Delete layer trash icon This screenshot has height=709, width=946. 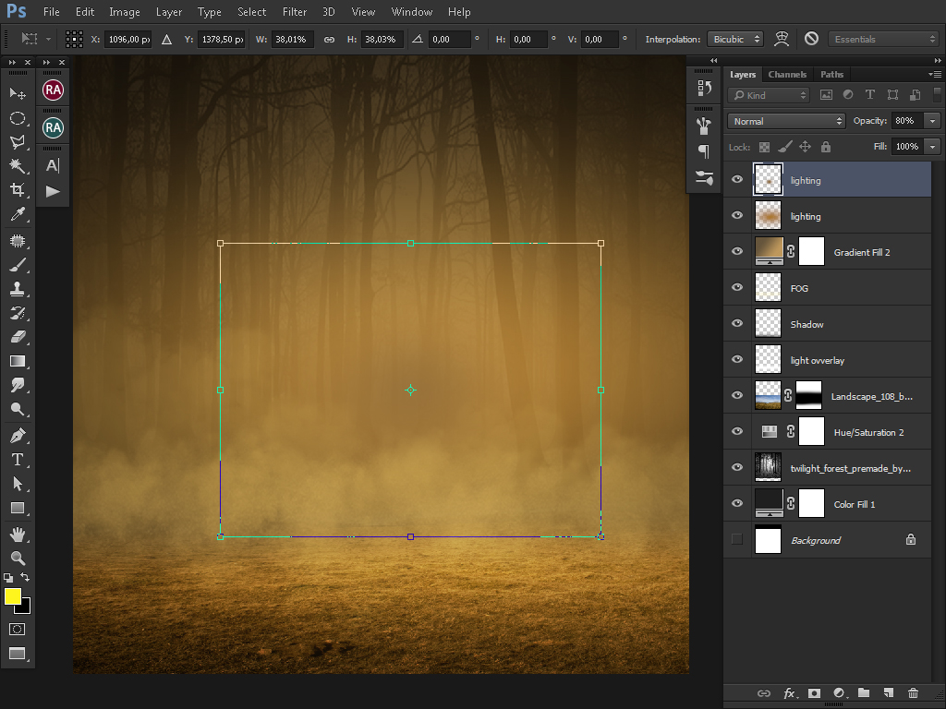[913, 692]
